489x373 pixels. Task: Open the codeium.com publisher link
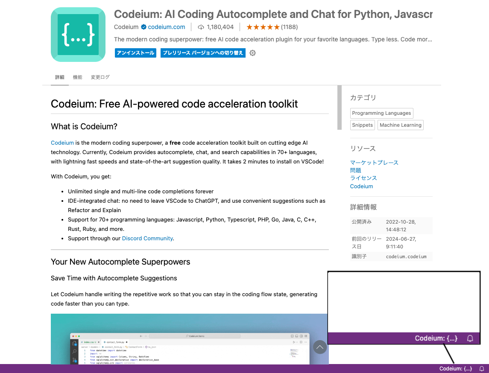166,26
